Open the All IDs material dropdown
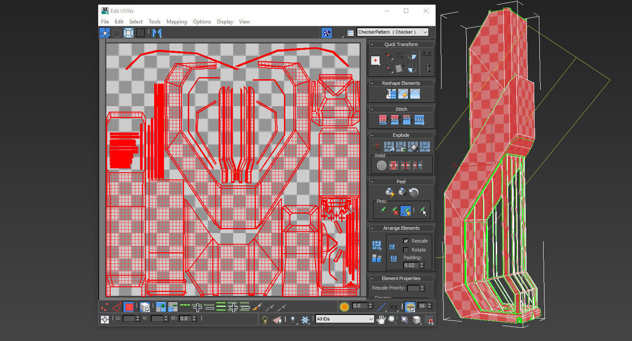Viewport: 632px width, 341px height. pyautogui.click(x=345, y=319)
